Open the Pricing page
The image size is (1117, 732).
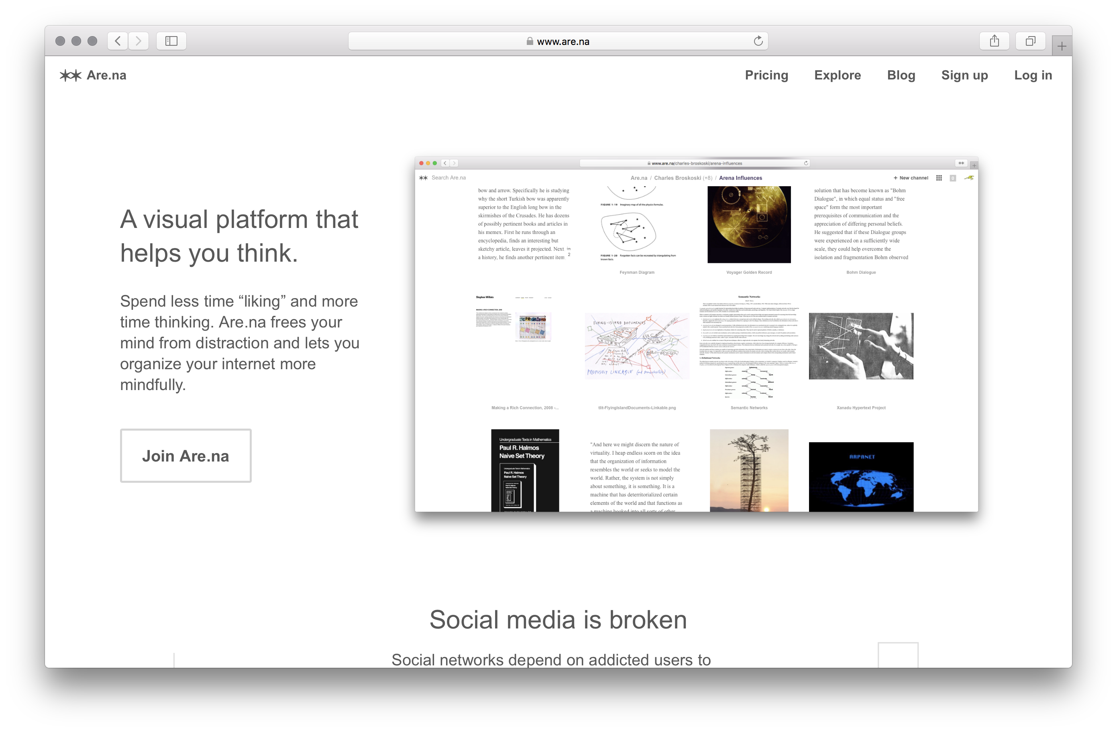[766, 75]
